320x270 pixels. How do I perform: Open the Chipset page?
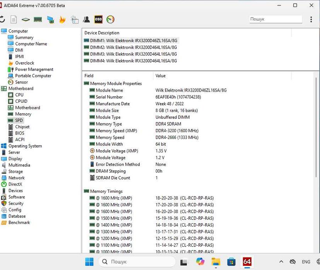click(x=22, y=127)
